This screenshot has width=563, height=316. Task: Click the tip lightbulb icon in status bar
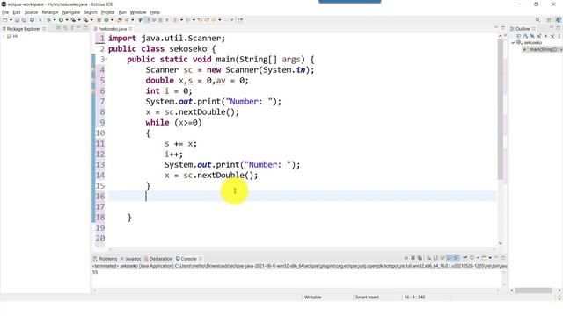coord(559,298)
